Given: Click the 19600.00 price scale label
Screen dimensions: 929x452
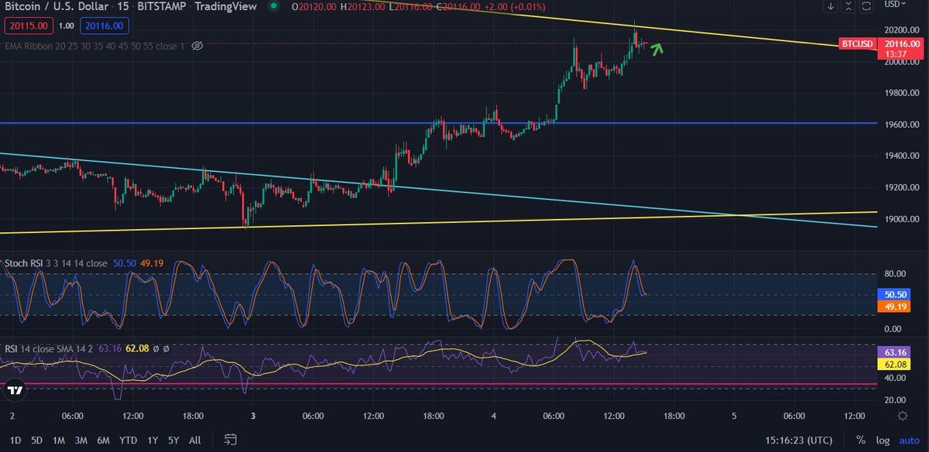Looking at the screenshot, I should click(x=902, y=125).
